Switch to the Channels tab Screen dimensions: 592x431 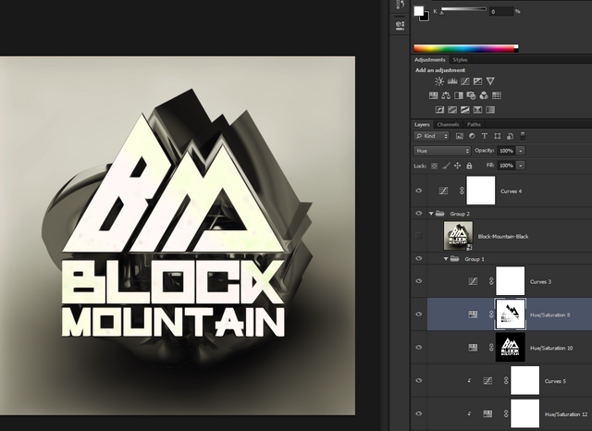click(448, 124)
